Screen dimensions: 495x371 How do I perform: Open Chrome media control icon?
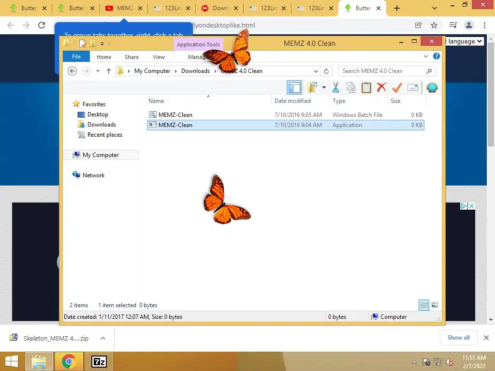(x=453, y=25)
